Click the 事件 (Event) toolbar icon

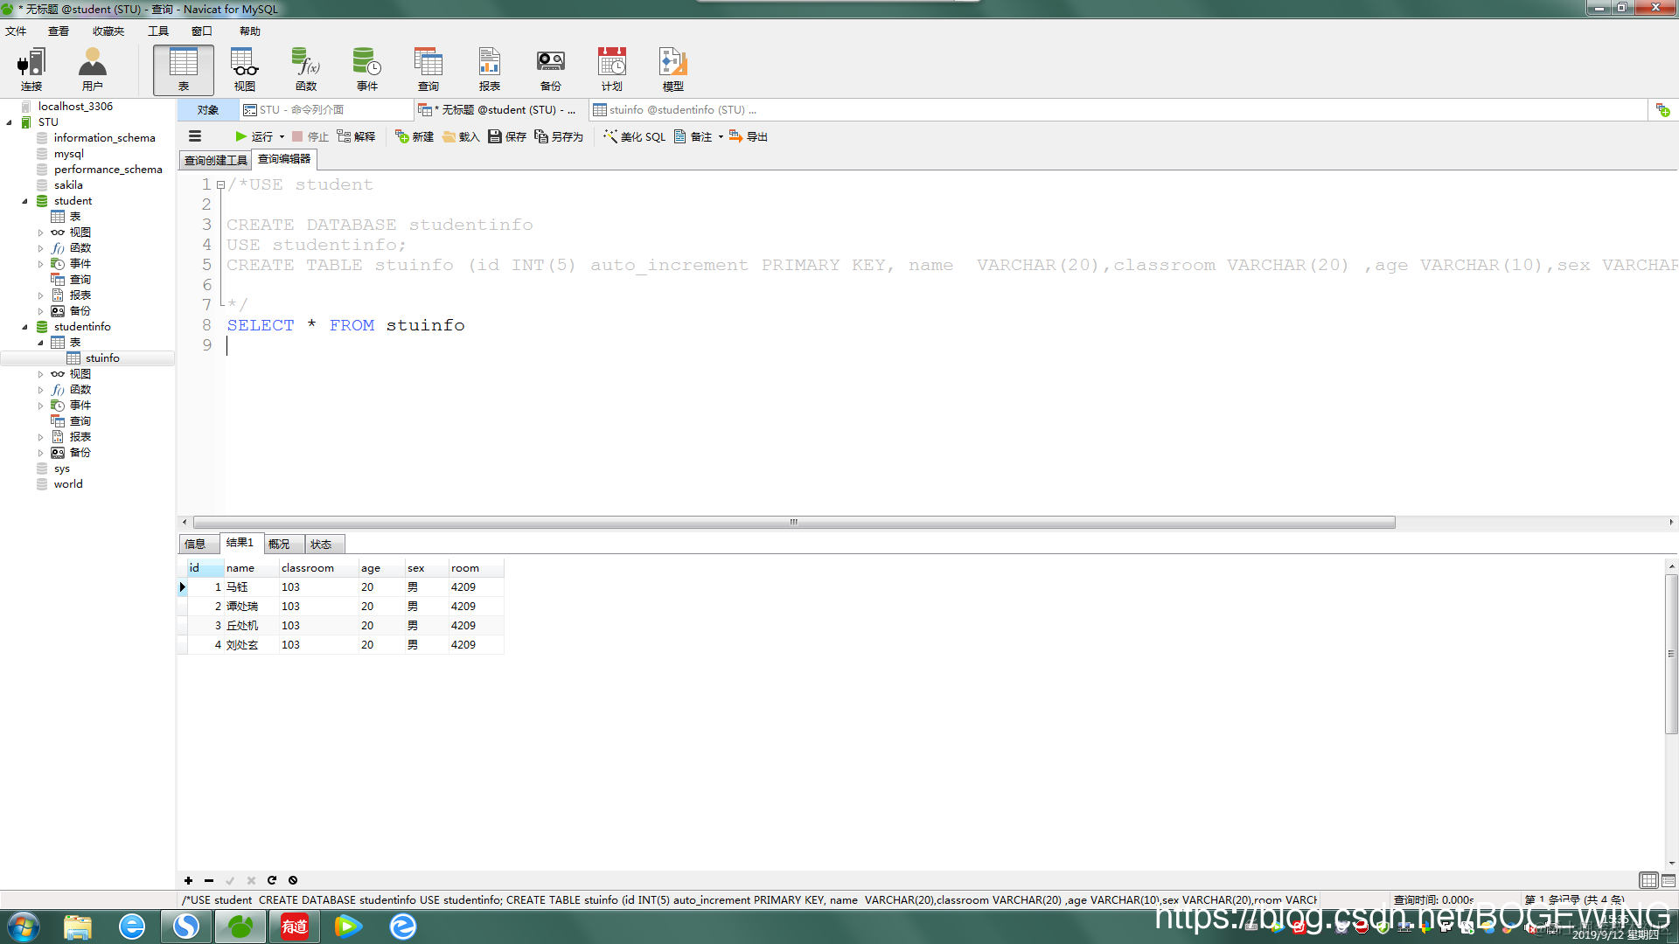(x=366, y=69)
